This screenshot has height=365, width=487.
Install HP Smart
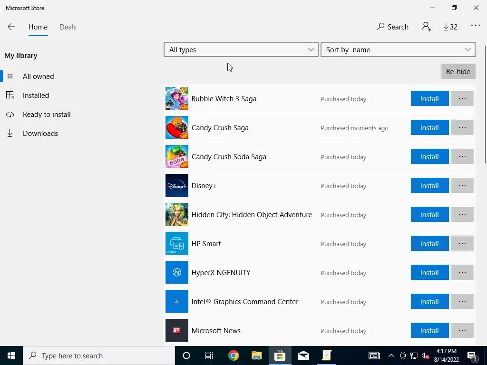click(x=429, y=243)
